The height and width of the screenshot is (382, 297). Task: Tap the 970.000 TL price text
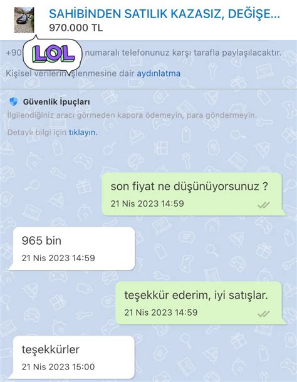click(76, 28)
